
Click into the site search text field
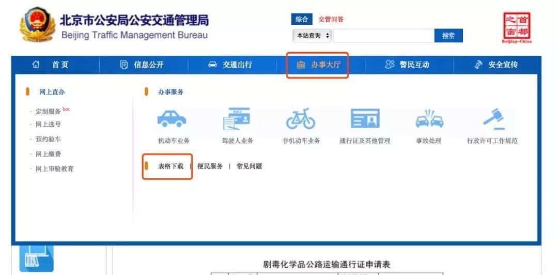tap(383, 36)
